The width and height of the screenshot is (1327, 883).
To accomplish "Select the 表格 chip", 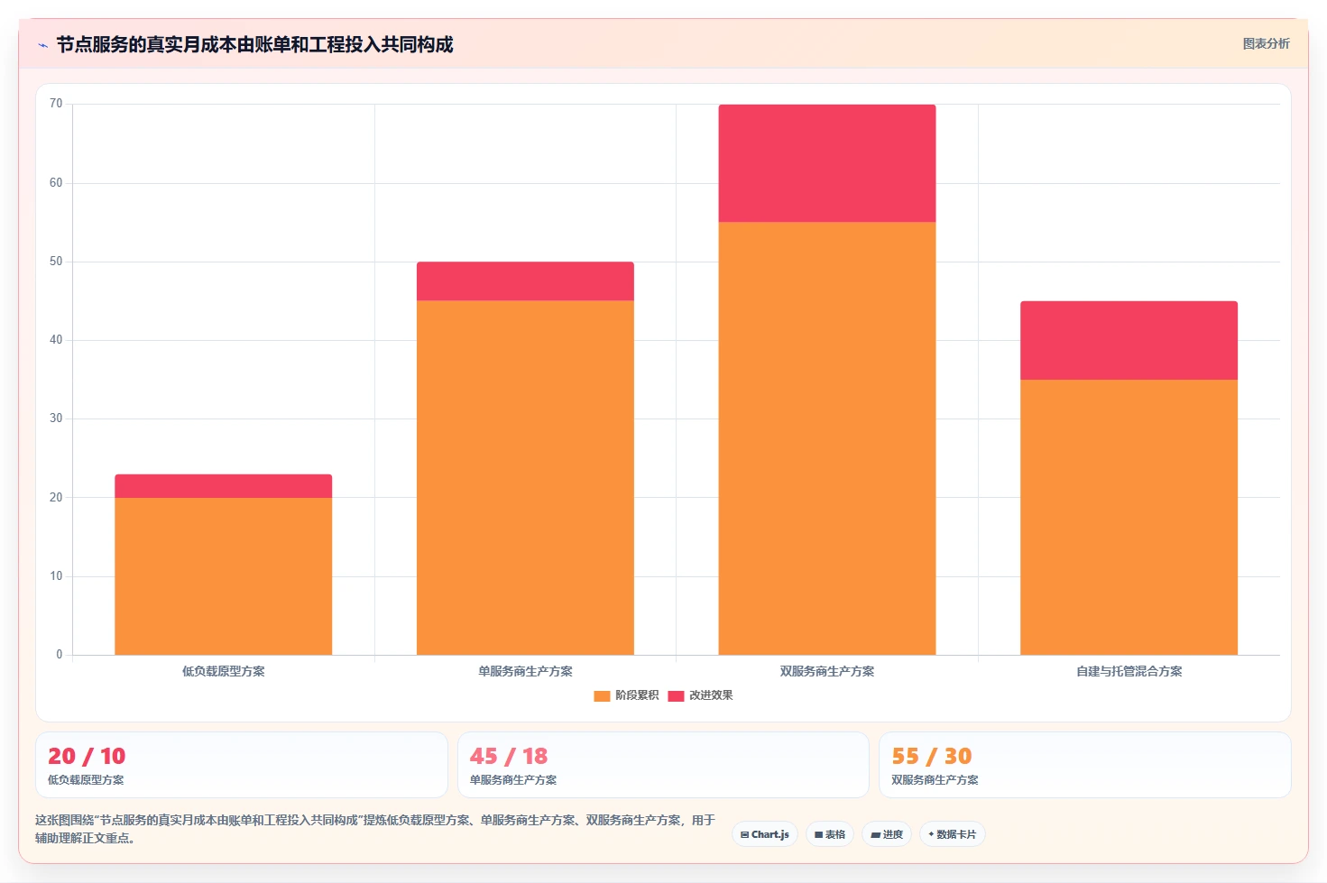I will pos(830,834).
